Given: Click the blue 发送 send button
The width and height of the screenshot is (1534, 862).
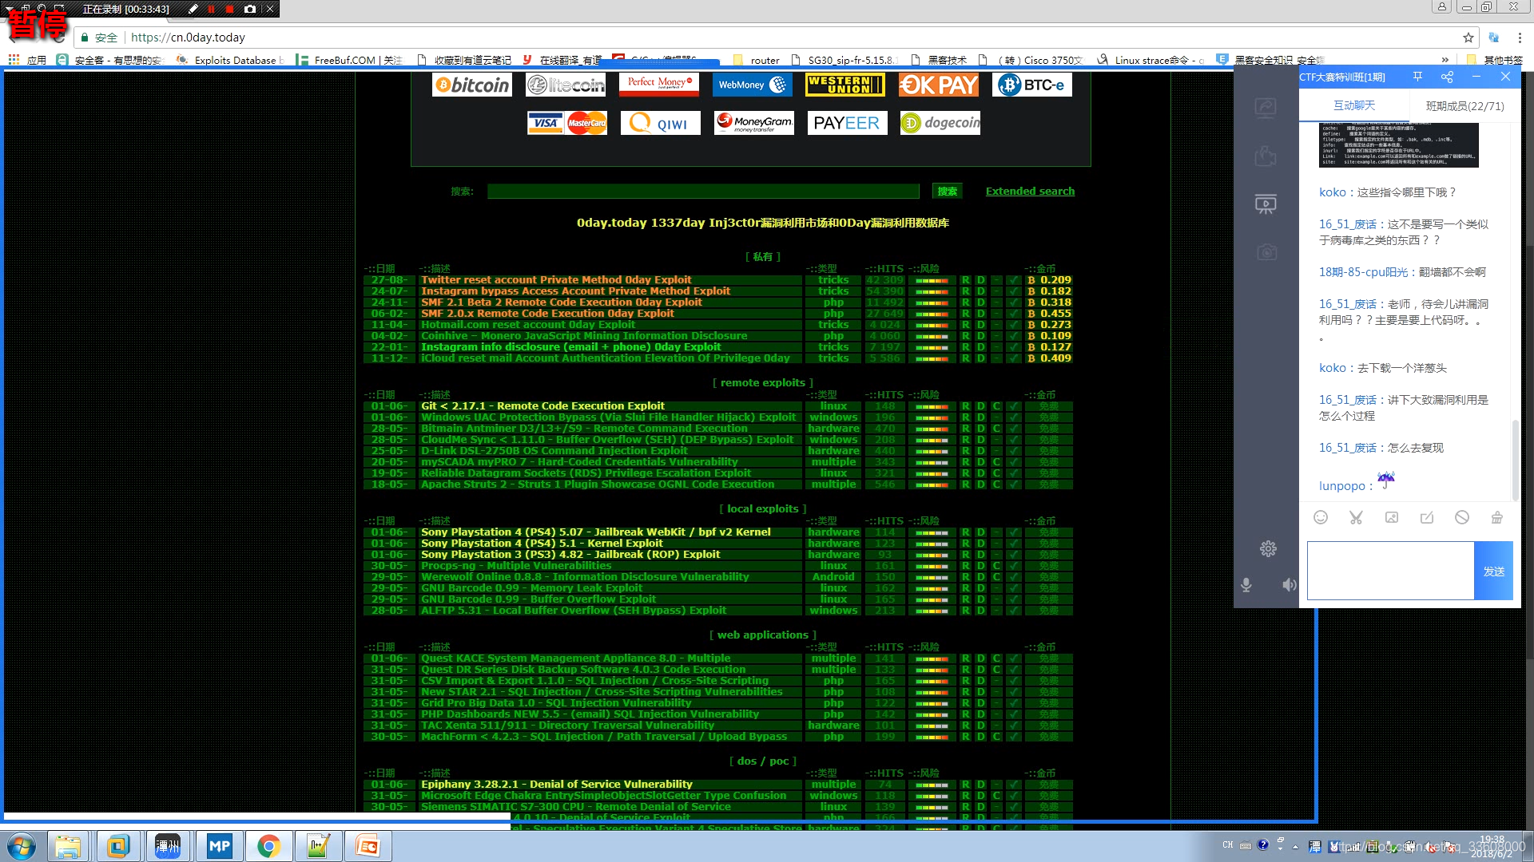Looking at the screenshot, I should (1493, 571).
